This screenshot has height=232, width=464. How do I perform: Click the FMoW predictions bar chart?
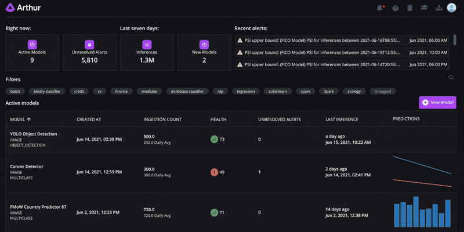click(x=422, y=212)
